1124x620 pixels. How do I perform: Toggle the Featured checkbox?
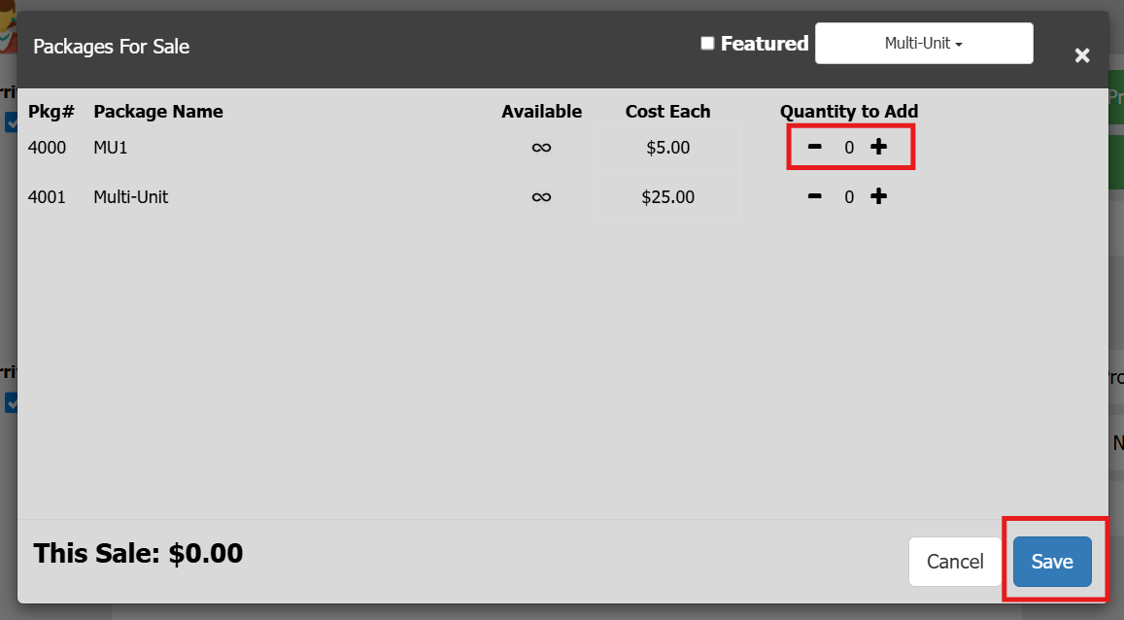[x=707, y=44]
